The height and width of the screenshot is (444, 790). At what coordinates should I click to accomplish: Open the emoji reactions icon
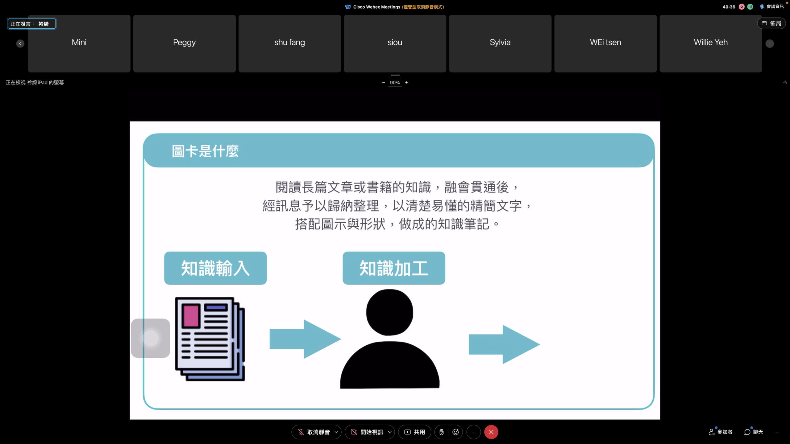(455, 432)
